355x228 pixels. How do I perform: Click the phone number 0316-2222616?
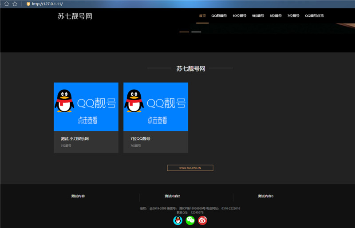pos(231,208)
